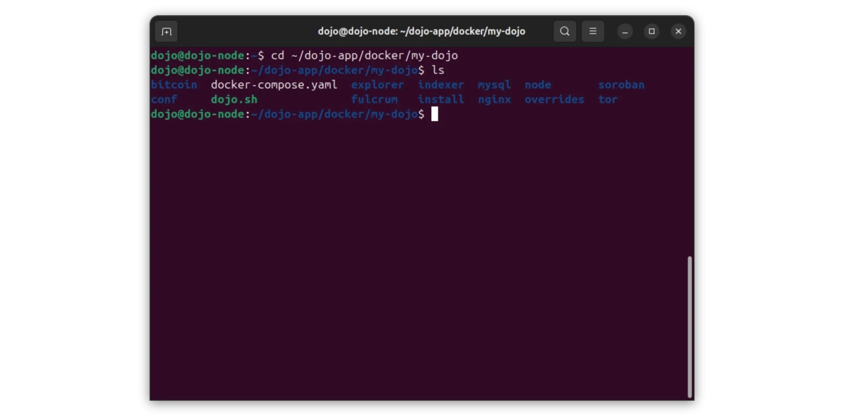Click the docker-compose.yaml filename in listing
The image size is (844, 420).
coord(274,85)
